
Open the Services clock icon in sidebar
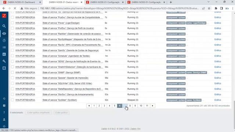point(4,40)
